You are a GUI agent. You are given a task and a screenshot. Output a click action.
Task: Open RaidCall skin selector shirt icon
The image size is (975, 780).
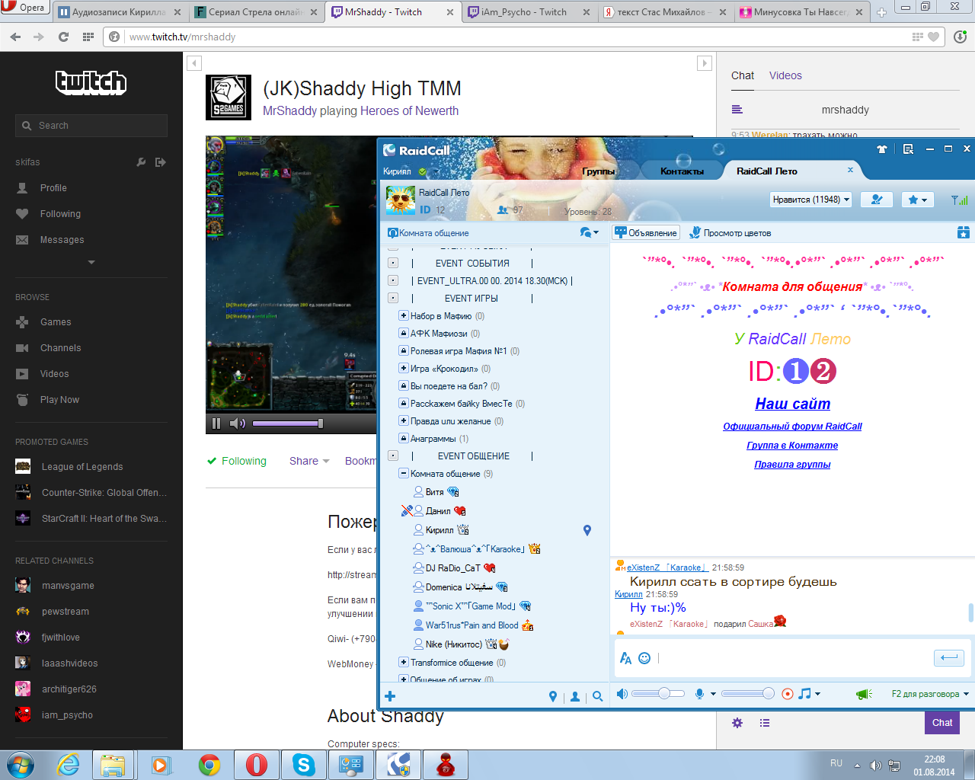(x=882, y=149)
